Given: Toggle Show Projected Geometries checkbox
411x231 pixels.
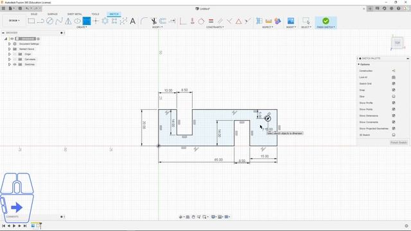Looking at the screenshot, I should (394, 128).
